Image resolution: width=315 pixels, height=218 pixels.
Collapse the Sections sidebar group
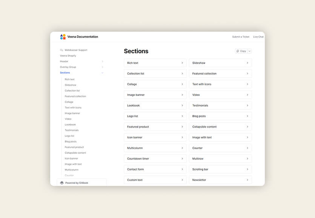103,73
